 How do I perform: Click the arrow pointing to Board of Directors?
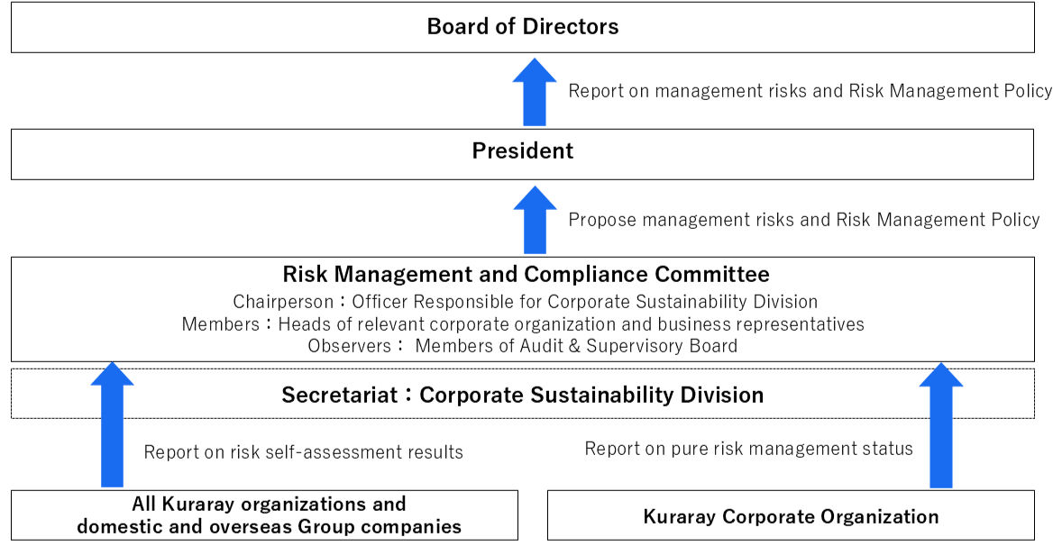[x=535, y=93]
